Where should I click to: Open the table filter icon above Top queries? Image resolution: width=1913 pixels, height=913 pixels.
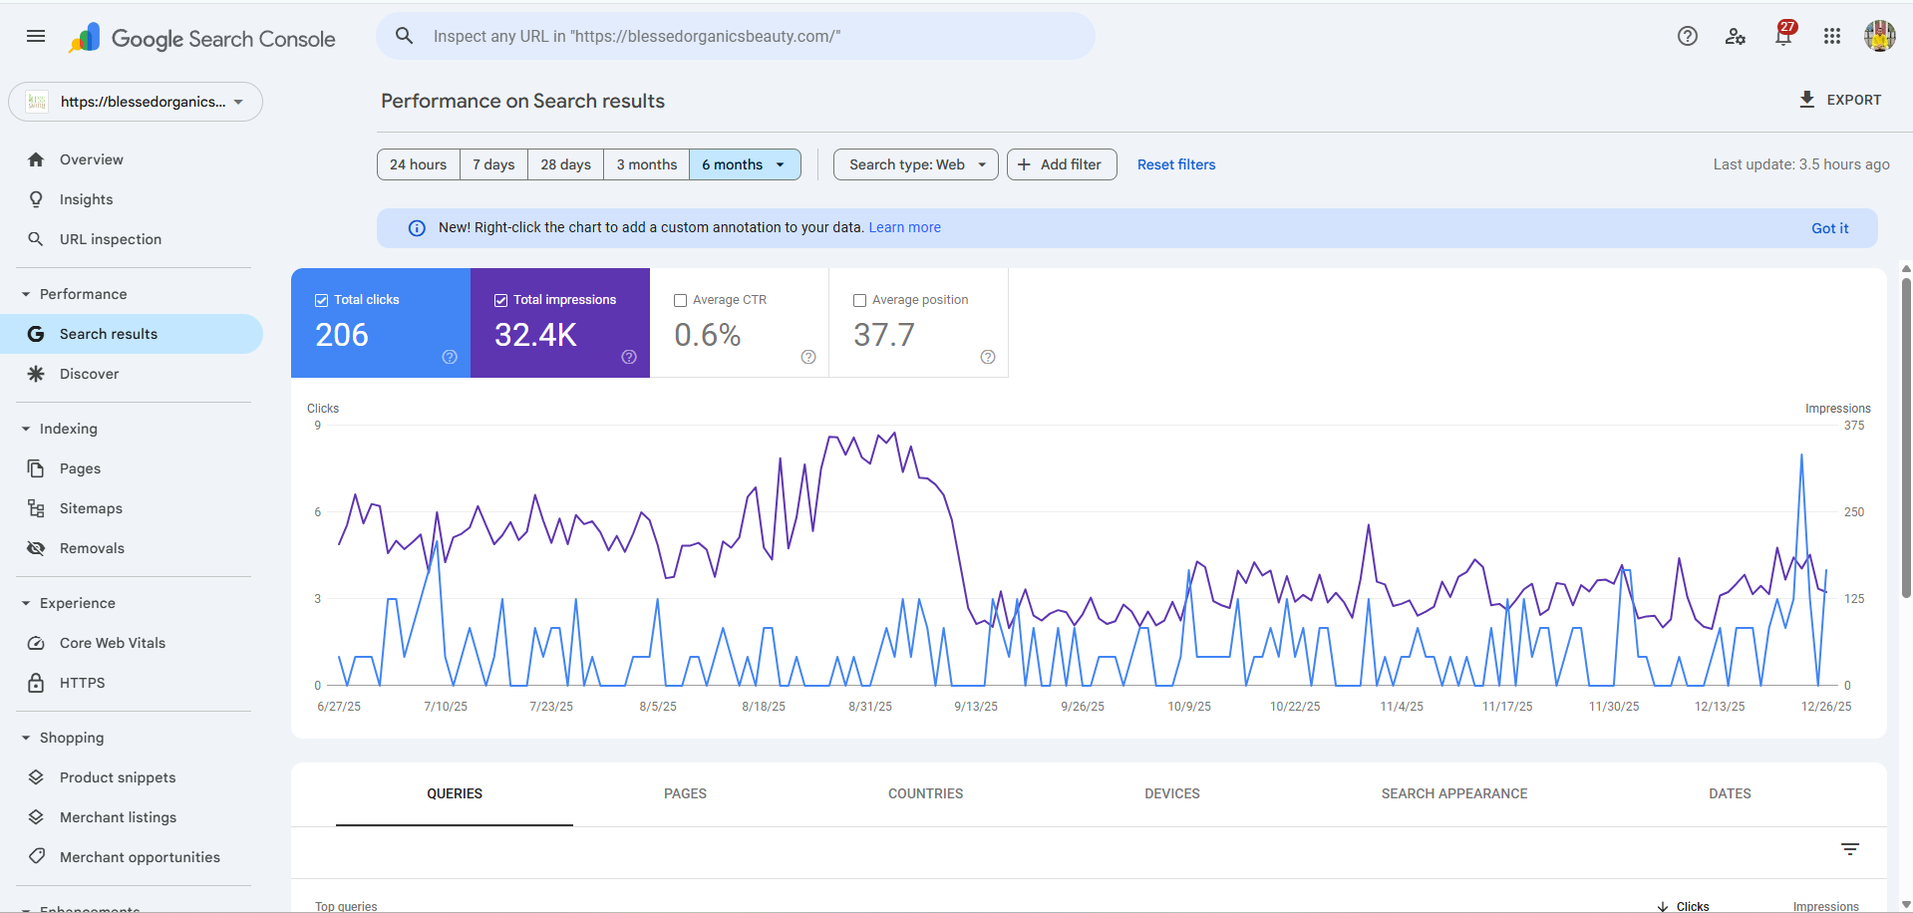pos(1850,848)
